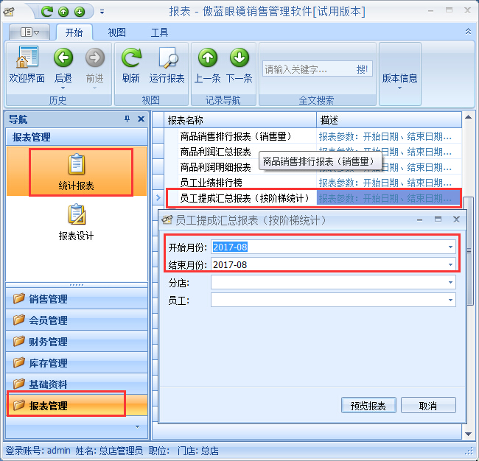Click the 取消 button
Viewport: 479px width, 461px height.
[428, 406]
